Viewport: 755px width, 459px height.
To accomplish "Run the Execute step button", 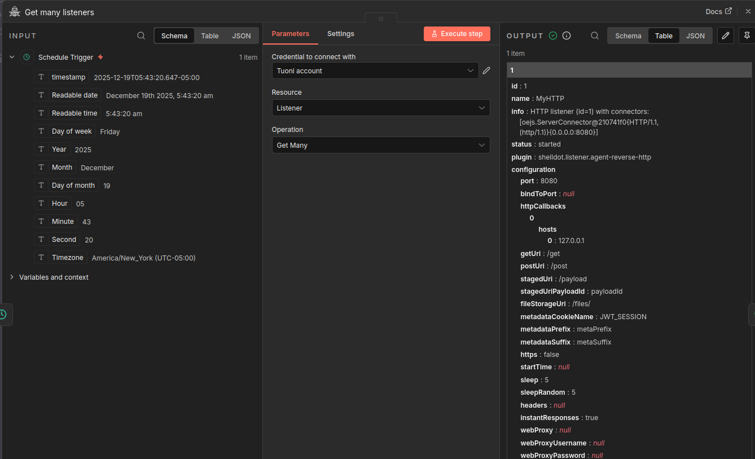I will (x=457, y=34).
